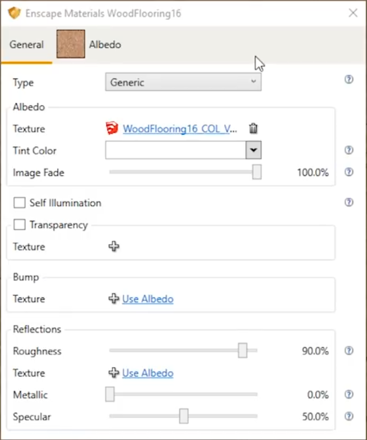Close the Enscape Materials window
This screenshot has height=440, width=367.
[x=353, y=13]
